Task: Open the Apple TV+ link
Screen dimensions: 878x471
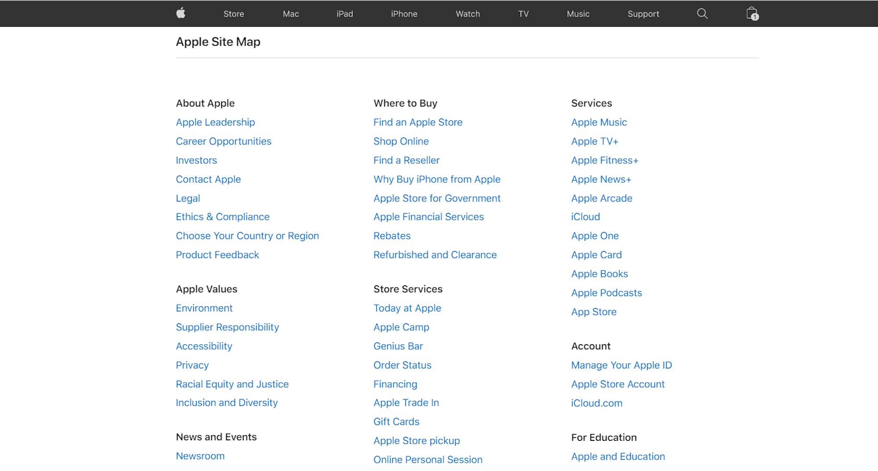Action: (594, 141)
